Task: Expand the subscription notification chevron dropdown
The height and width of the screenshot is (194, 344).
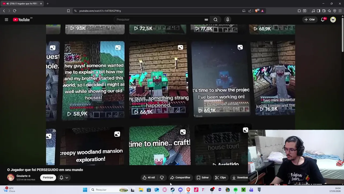Action: click(x=67, y=178)
